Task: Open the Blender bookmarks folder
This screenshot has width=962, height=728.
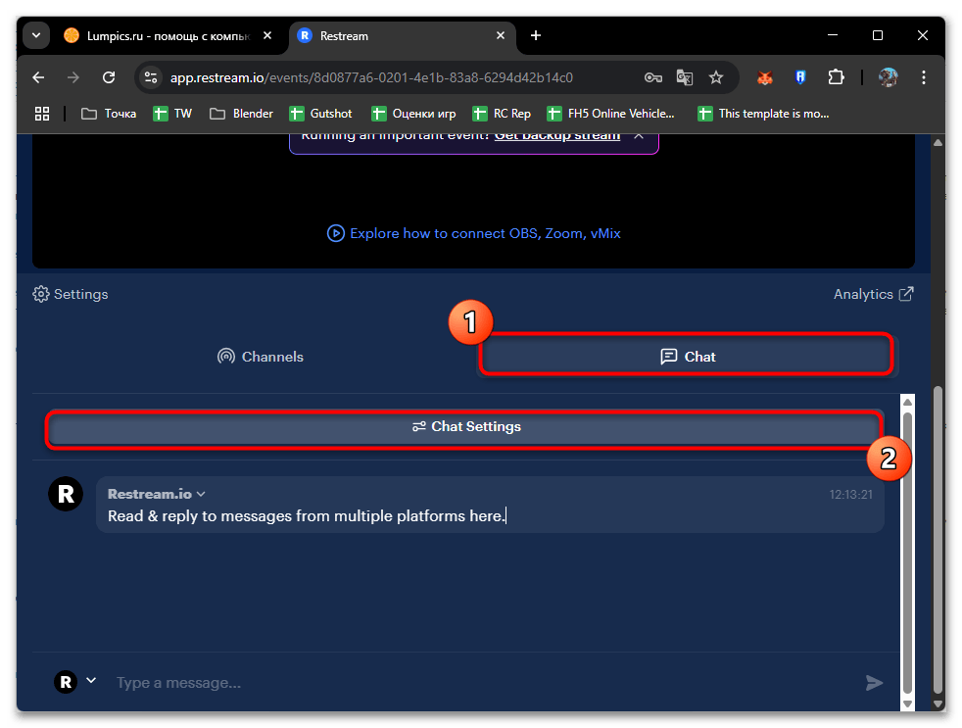Action: 241,114
